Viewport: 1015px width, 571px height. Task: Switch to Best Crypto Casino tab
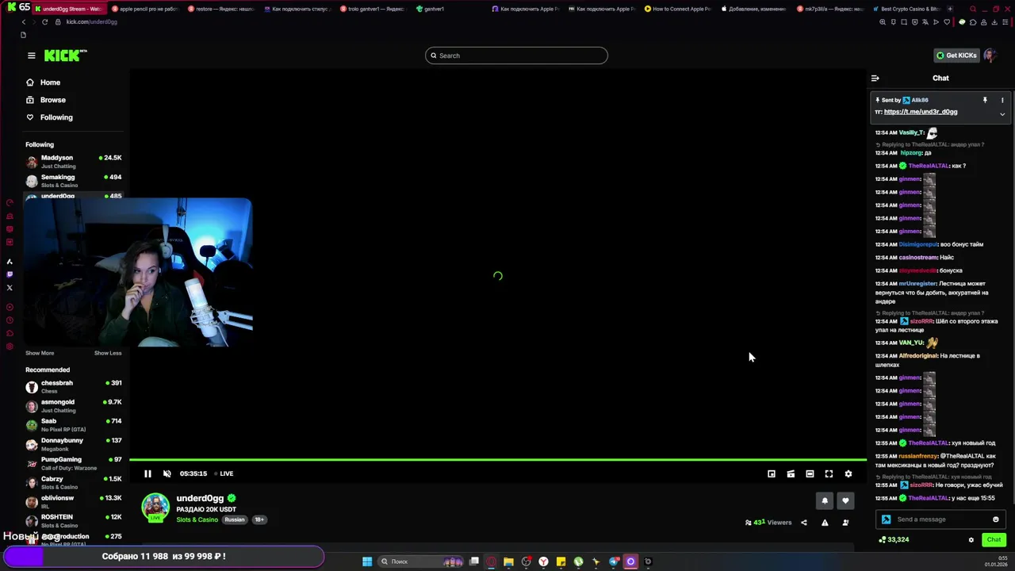click(x=906, y=9)
